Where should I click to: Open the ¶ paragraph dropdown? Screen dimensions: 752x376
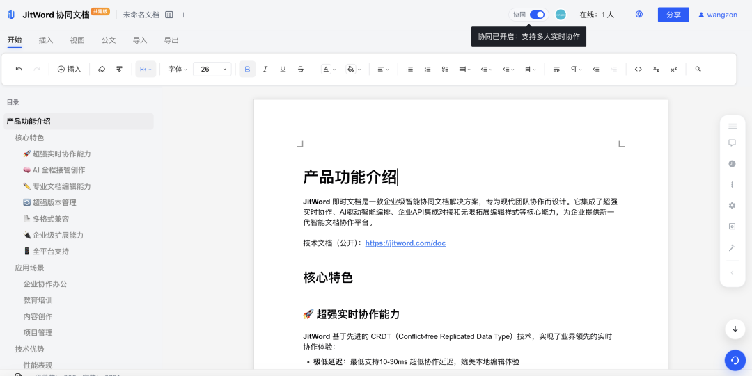[x=576, y=69]
